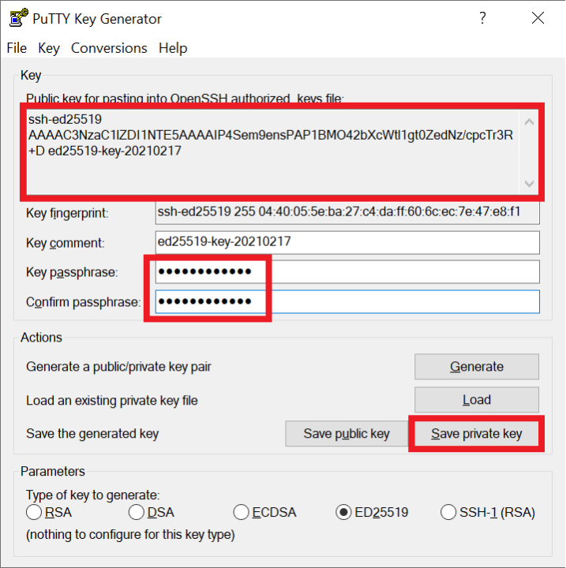The height and width of the screenshot is (568, 566).
Task: Click the public key box scroll down arrow
Action: tap(529, 183)
